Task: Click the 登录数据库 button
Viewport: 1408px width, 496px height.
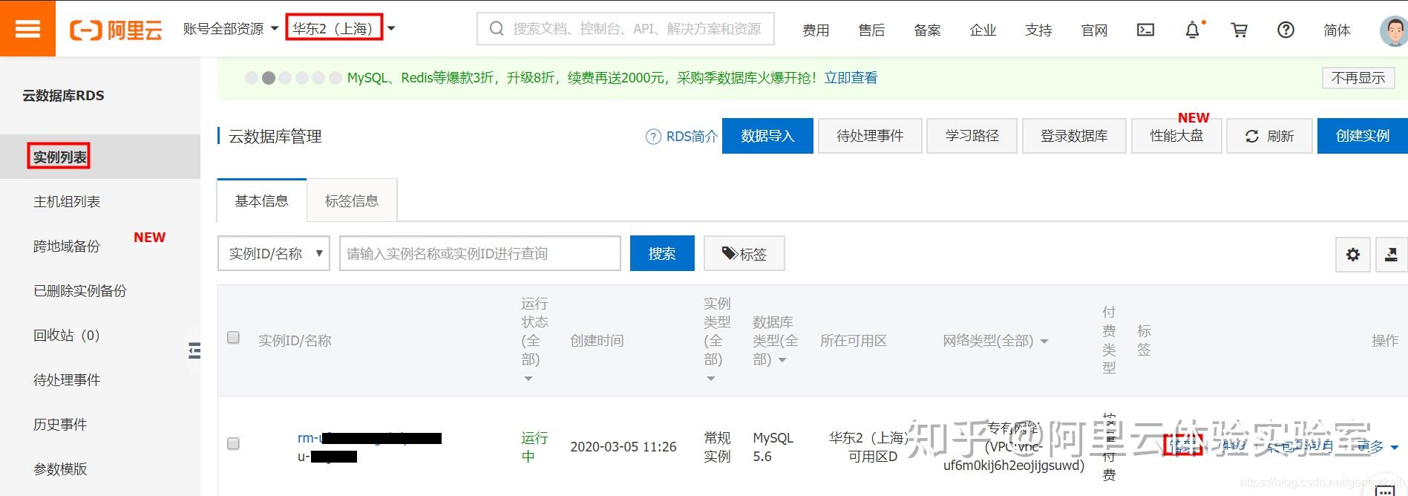Action: tap(1074, 136)
